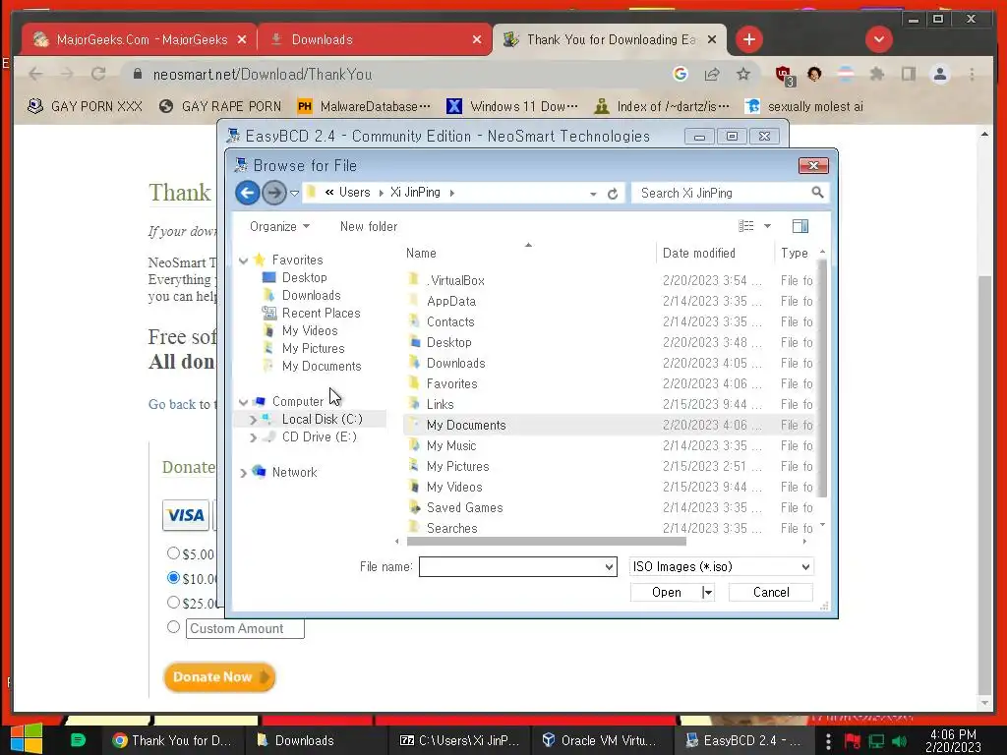
Task: Follow the Go back link on page
Action: pyautogui.click(x=172, y=404)
